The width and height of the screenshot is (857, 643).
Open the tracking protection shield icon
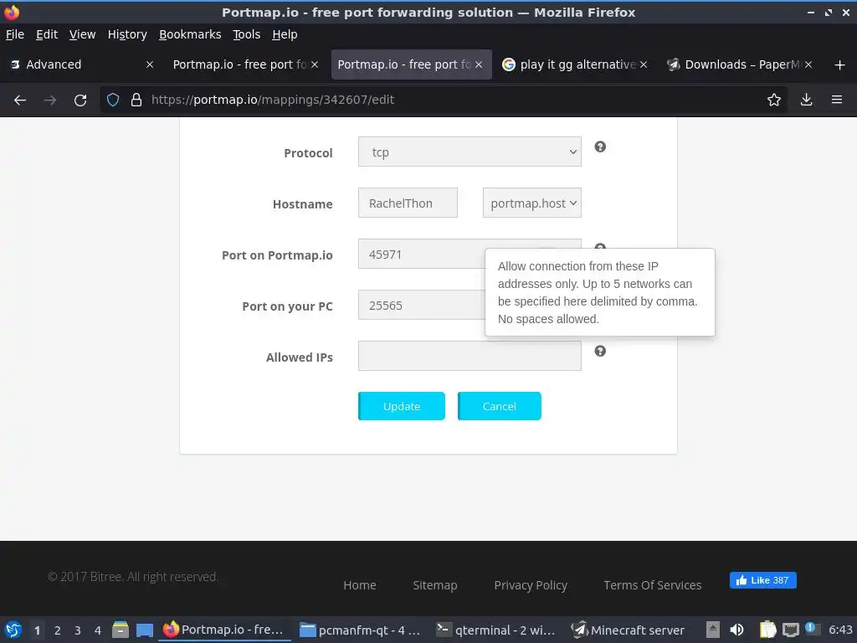pyautogui.click(x=113, y=100)
